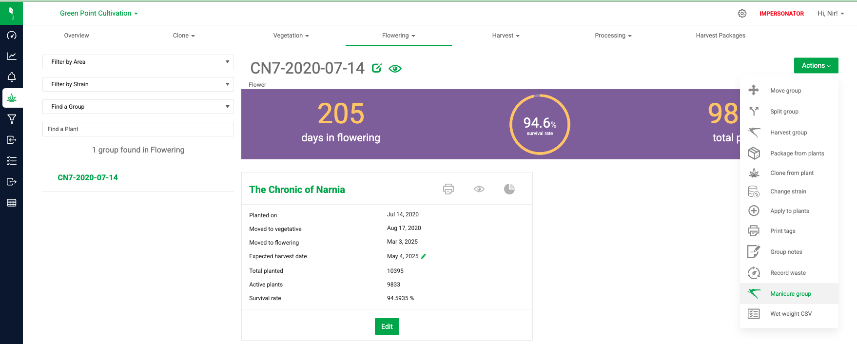Open the pie chart icon in strain card

[509, 189]
